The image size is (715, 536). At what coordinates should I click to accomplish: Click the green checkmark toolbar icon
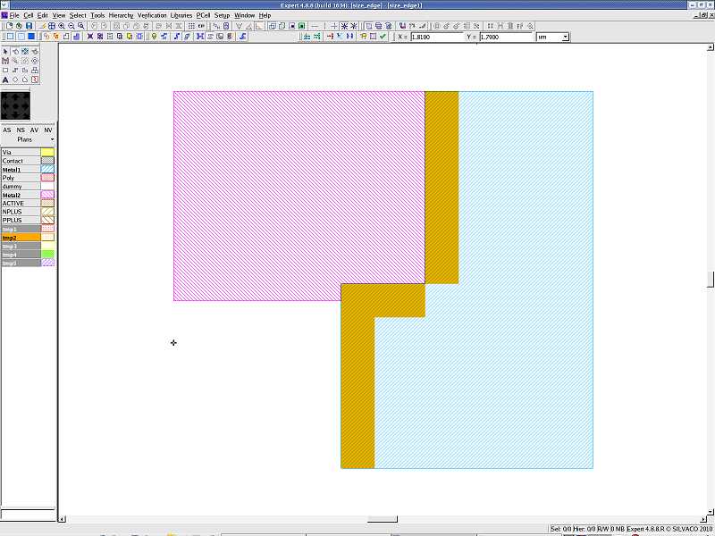click(x=383, y=37)
